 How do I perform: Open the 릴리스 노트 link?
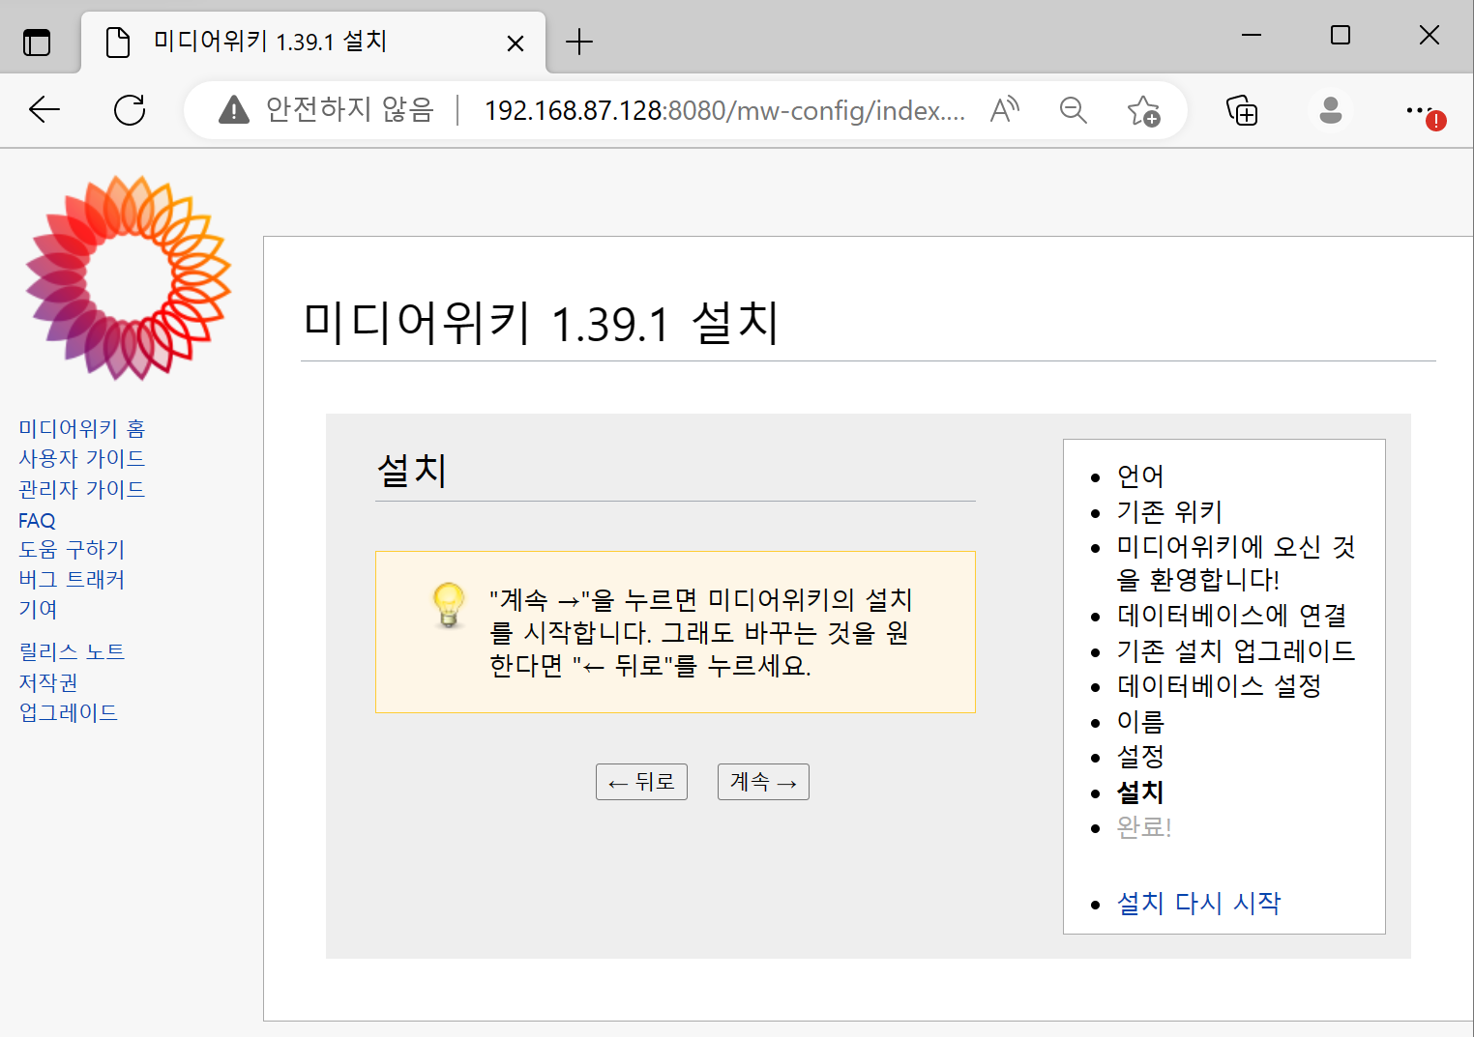tap(72, 651)
